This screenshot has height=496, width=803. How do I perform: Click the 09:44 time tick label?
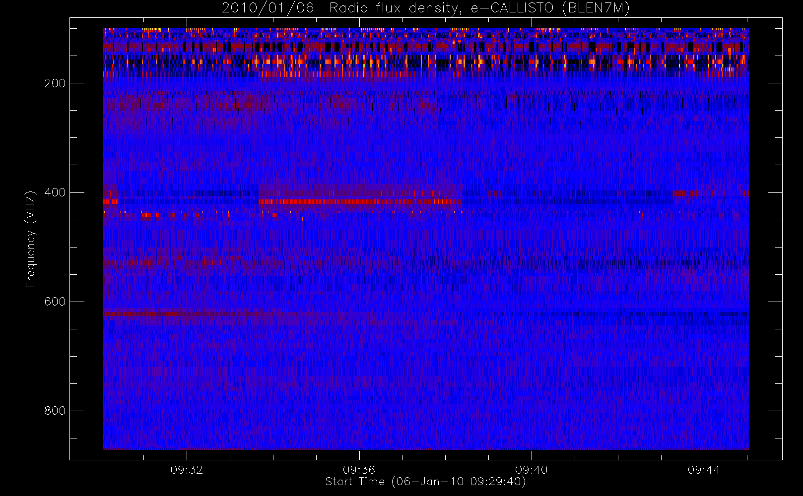pyautogui.click(x=704, y=470)
